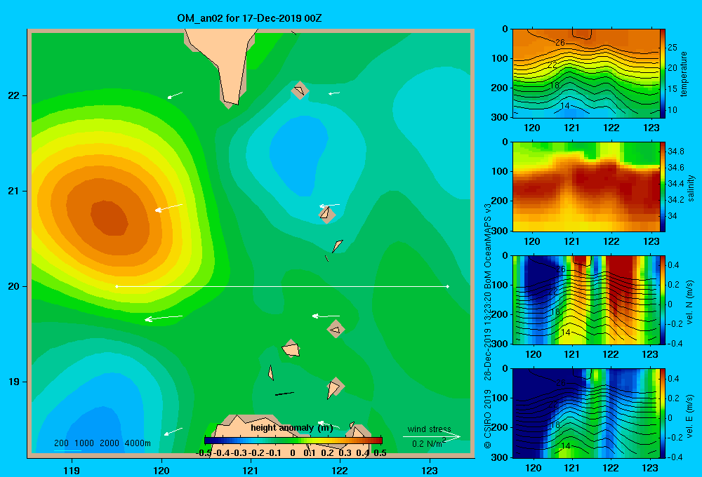Click depth label '300' in salinity panel

pos(499,231)
